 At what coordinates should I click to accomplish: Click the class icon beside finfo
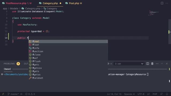click(30, 48)
